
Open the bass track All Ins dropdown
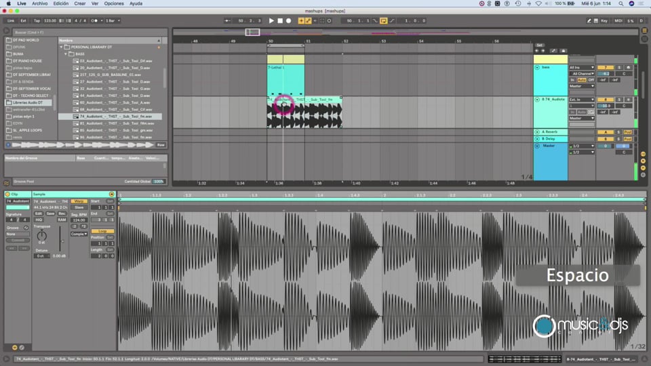[x=582, y=67]
